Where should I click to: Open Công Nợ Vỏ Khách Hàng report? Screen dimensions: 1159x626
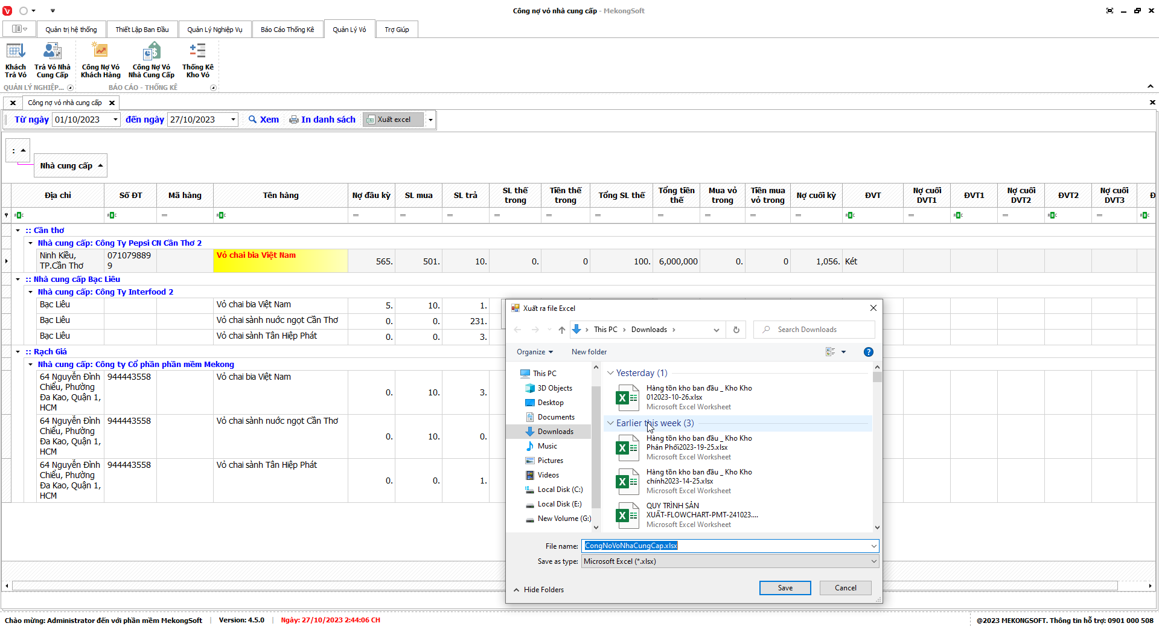[100, 60]
